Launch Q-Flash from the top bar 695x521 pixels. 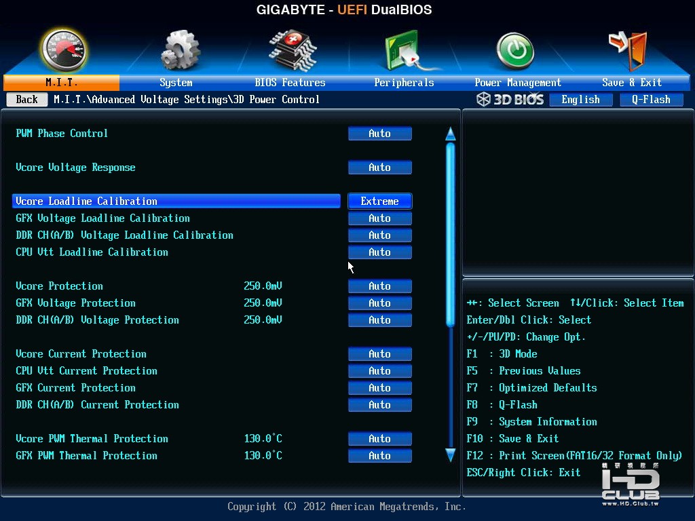click(x=651, y=100)
